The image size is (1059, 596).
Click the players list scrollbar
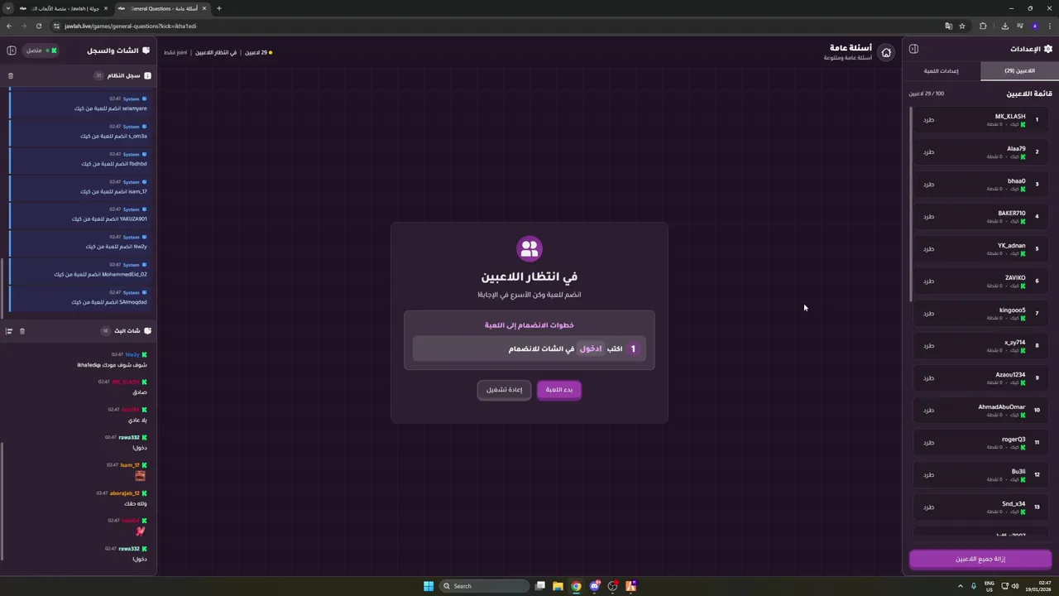coord(911,204)
